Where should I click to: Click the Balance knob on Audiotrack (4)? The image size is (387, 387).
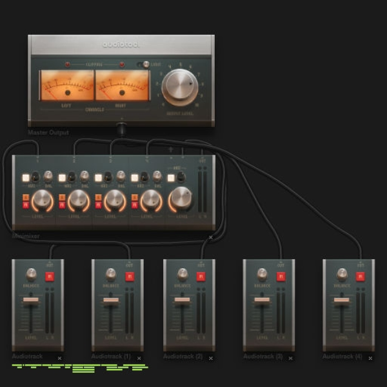click(342, 275)
